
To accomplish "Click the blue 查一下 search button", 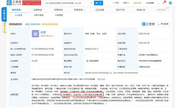I will 98,3.
